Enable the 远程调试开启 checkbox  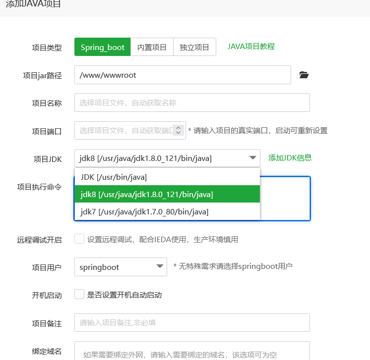(x=79, y=239)
